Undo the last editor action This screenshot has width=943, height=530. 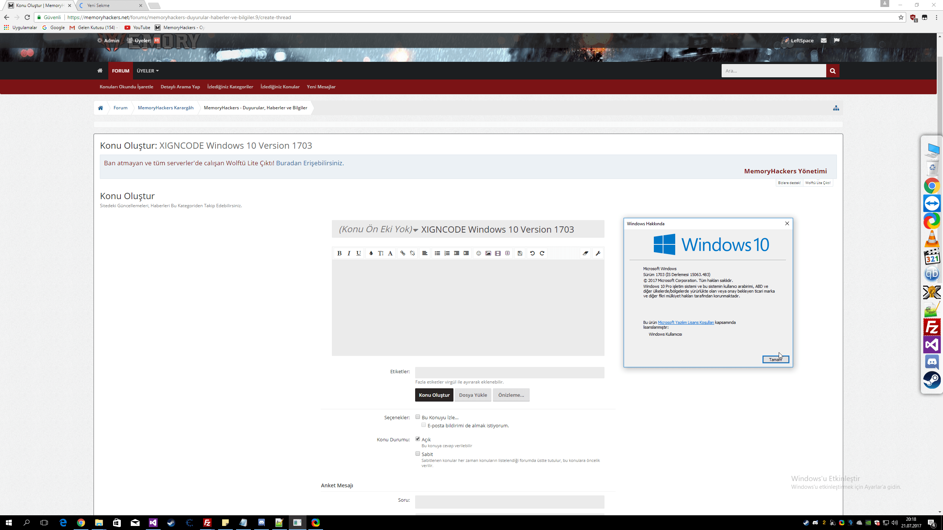(x=532, y=253)
